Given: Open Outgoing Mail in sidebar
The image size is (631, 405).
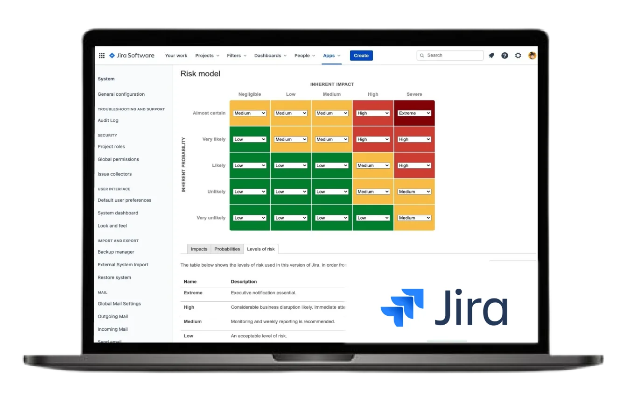Looking at the screenshot, I should click(112, 317).
